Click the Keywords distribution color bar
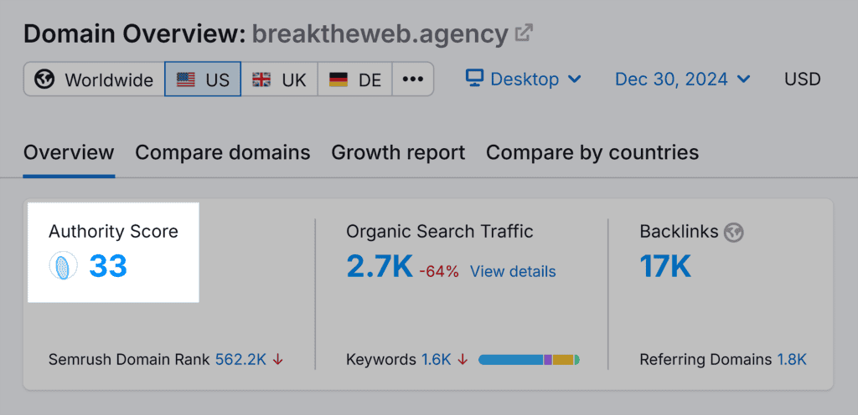858x415 pixels. [x=529, y=360]
